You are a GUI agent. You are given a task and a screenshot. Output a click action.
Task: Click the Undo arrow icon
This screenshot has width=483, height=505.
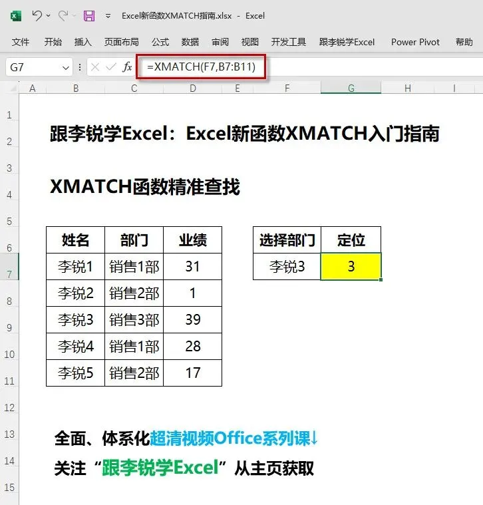click(37, 15)
